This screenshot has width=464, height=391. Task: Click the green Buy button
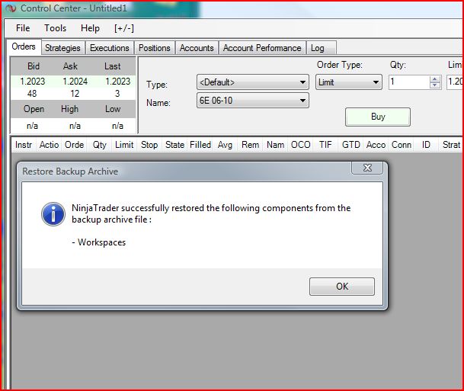click(x=378, y=117)
